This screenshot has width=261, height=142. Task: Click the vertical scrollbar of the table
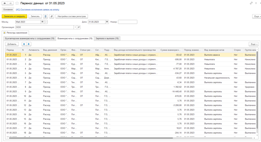click(x=257, y=89)
